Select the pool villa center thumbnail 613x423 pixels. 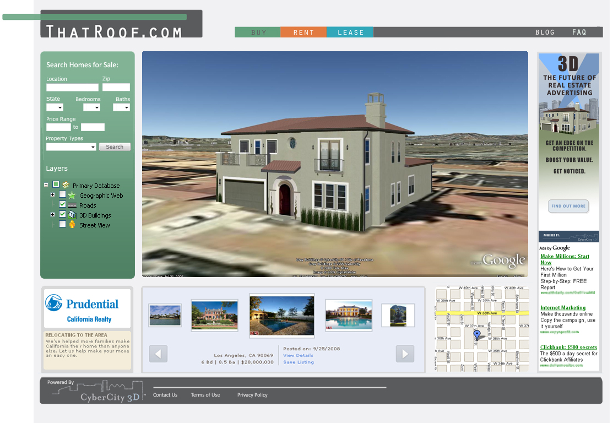[281, 316]
